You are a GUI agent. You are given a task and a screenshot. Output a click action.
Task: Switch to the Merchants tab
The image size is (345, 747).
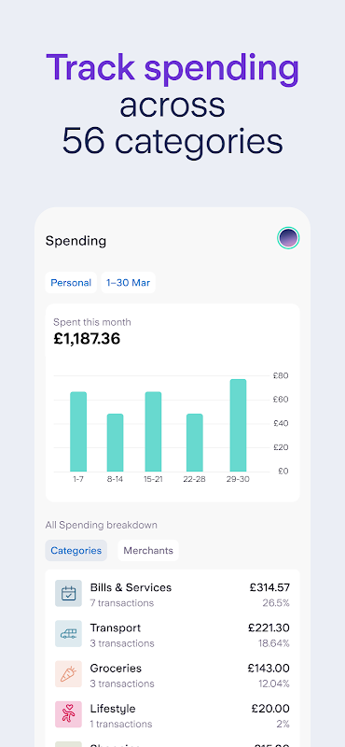click(148, 550)
